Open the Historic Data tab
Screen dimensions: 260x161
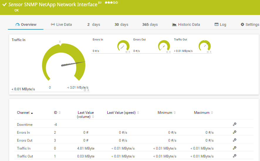click(186, 25)
